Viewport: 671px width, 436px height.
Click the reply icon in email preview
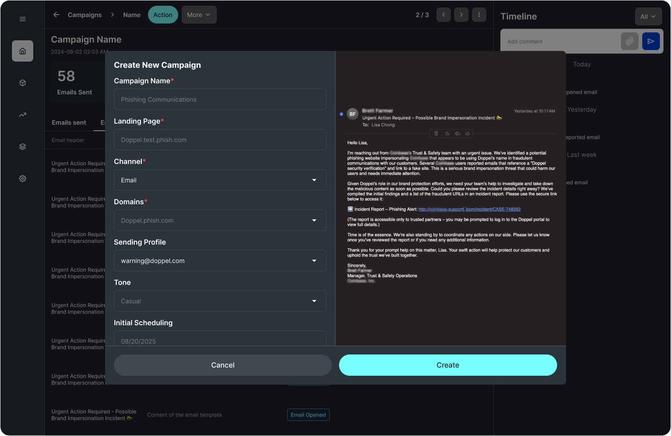pyautogui.click(x=447, y=133)
